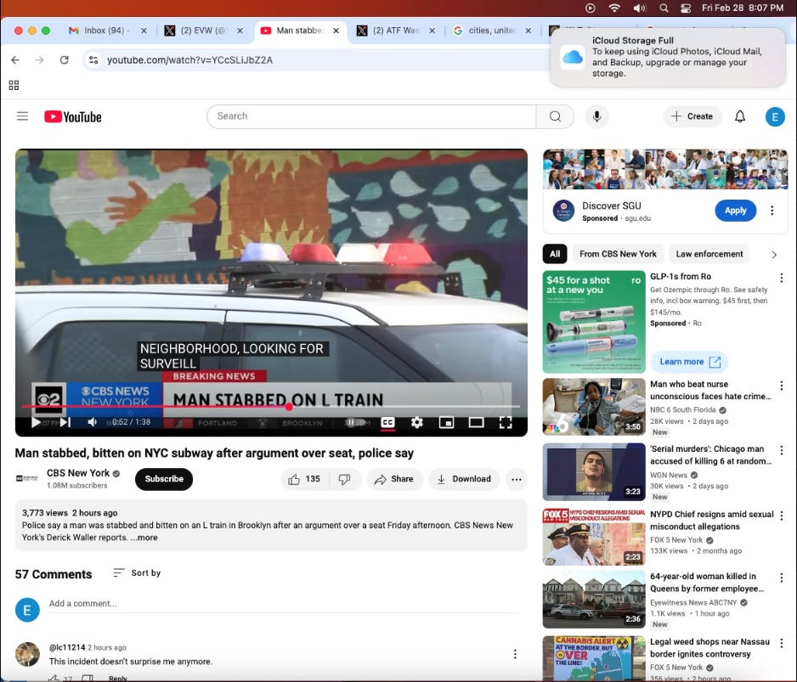The width and height of the screenshot is (797, 682).
Task: Expand the description with ...more
Action: (144, 537)
